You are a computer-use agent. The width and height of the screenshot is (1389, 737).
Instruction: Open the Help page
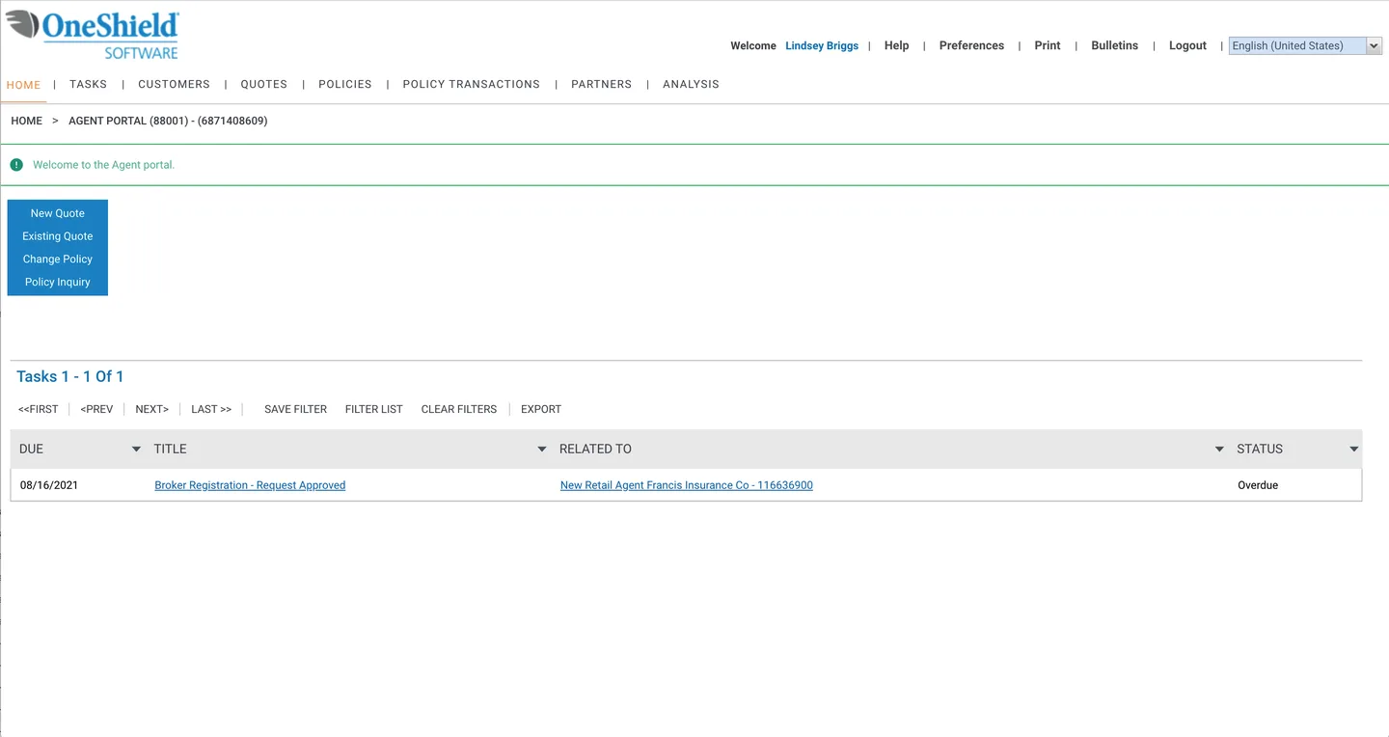(896, 45)
